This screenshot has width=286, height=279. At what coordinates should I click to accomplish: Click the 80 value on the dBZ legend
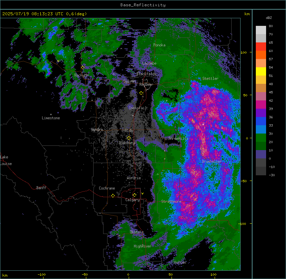pyautogui.click(x=271, y=26)
